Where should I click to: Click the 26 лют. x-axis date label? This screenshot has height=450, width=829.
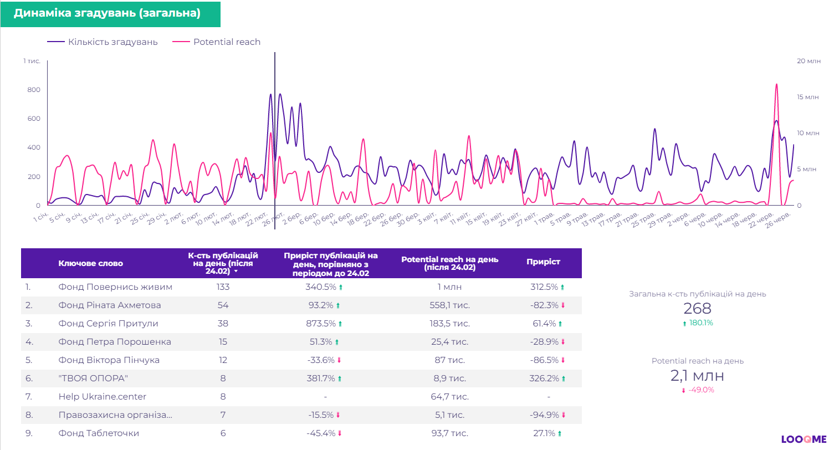272,219
